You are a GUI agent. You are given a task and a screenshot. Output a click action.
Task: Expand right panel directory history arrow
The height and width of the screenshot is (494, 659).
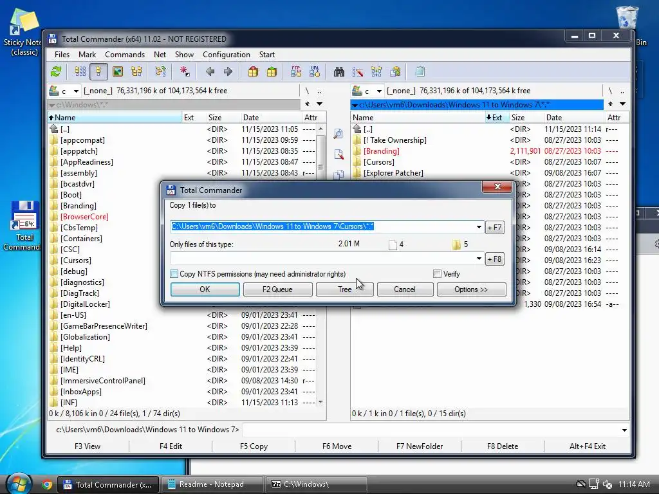(x=622, y=104)
